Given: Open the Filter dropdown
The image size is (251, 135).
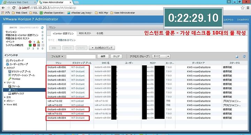Looking at the screenshot, I should [x=57, y=56].
